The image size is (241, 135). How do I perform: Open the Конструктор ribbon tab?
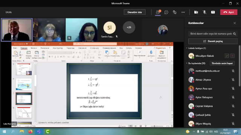click(58, 48)
